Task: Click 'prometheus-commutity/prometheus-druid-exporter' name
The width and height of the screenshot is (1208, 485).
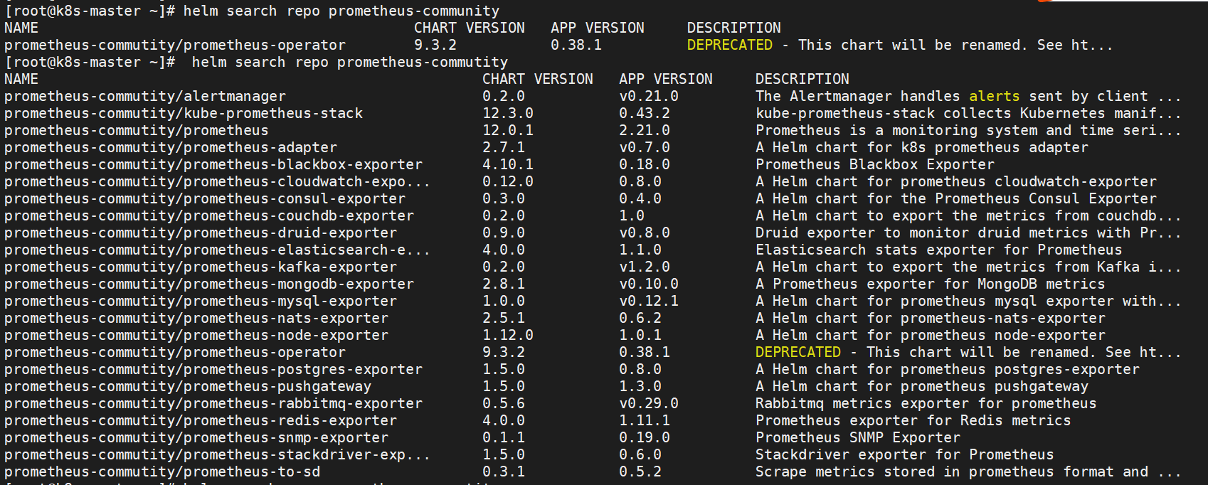Action: (201, 233)
